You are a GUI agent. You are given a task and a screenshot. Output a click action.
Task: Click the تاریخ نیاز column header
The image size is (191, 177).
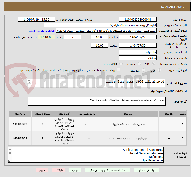[20, 114]
